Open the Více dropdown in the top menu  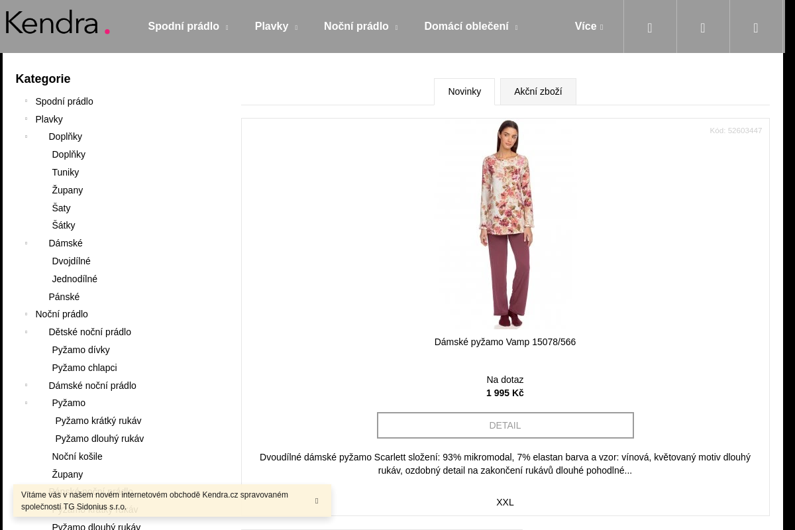coord(588,26)
